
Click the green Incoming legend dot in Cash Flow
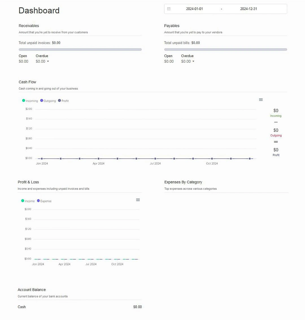(x=24, y=101)
